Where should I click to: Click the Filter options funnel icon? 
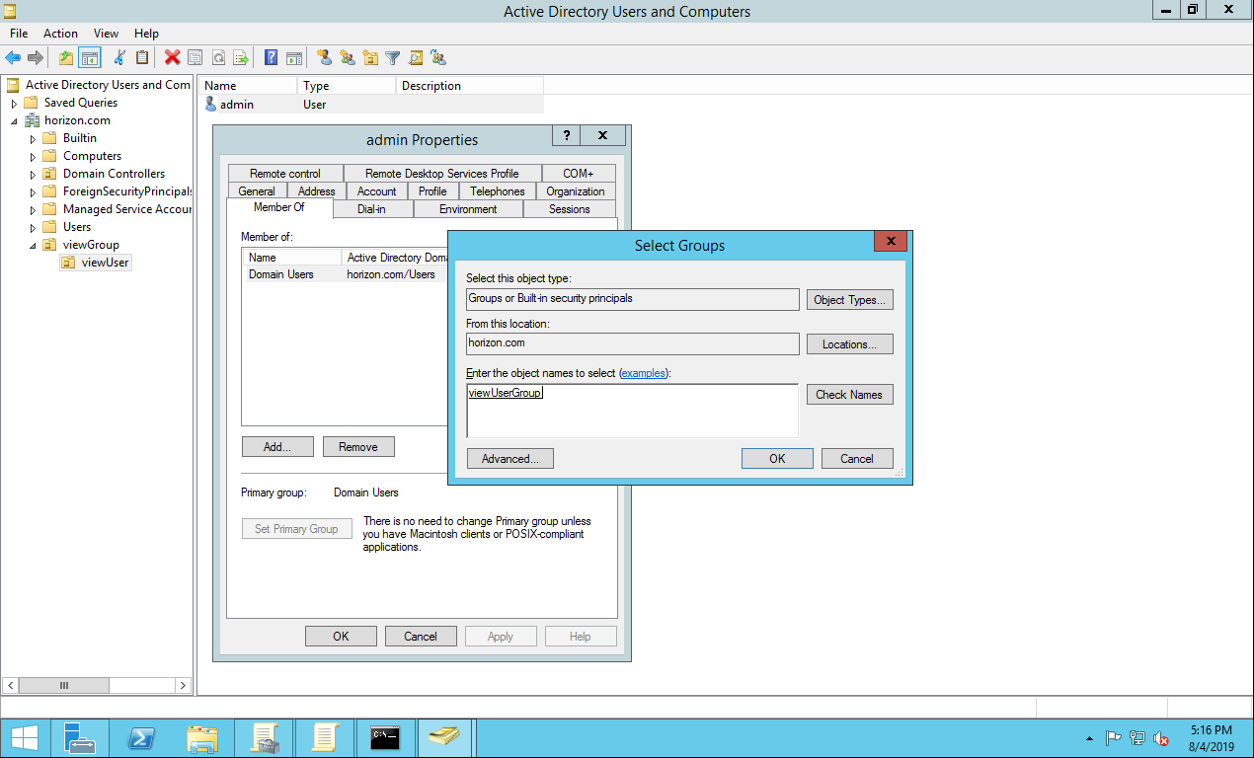pyautogui.click(x=393, y=58)
